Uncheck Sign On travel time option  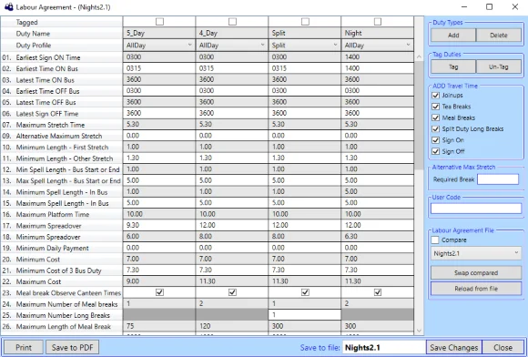click(435, 140)
